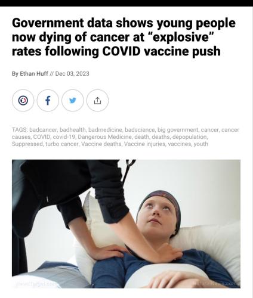
Task: Open the Vaccine injuries tag
Action: (144, 144)
